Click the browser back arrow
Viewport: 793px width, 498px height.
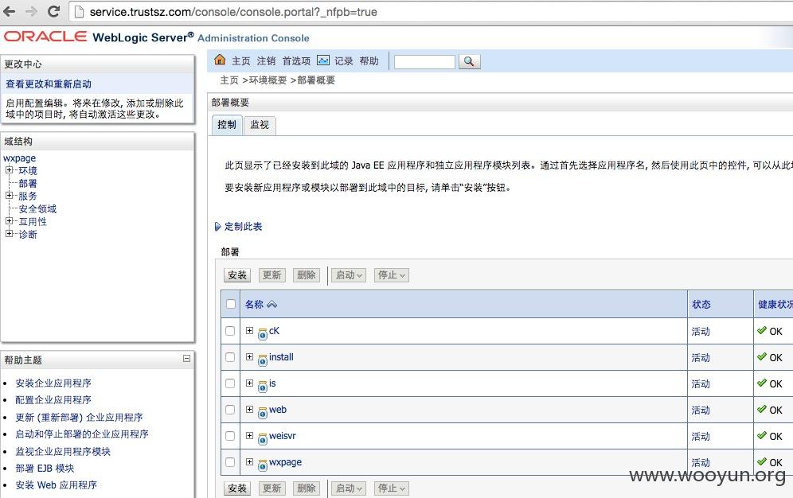pyautogui.click(x=10, y=12)
